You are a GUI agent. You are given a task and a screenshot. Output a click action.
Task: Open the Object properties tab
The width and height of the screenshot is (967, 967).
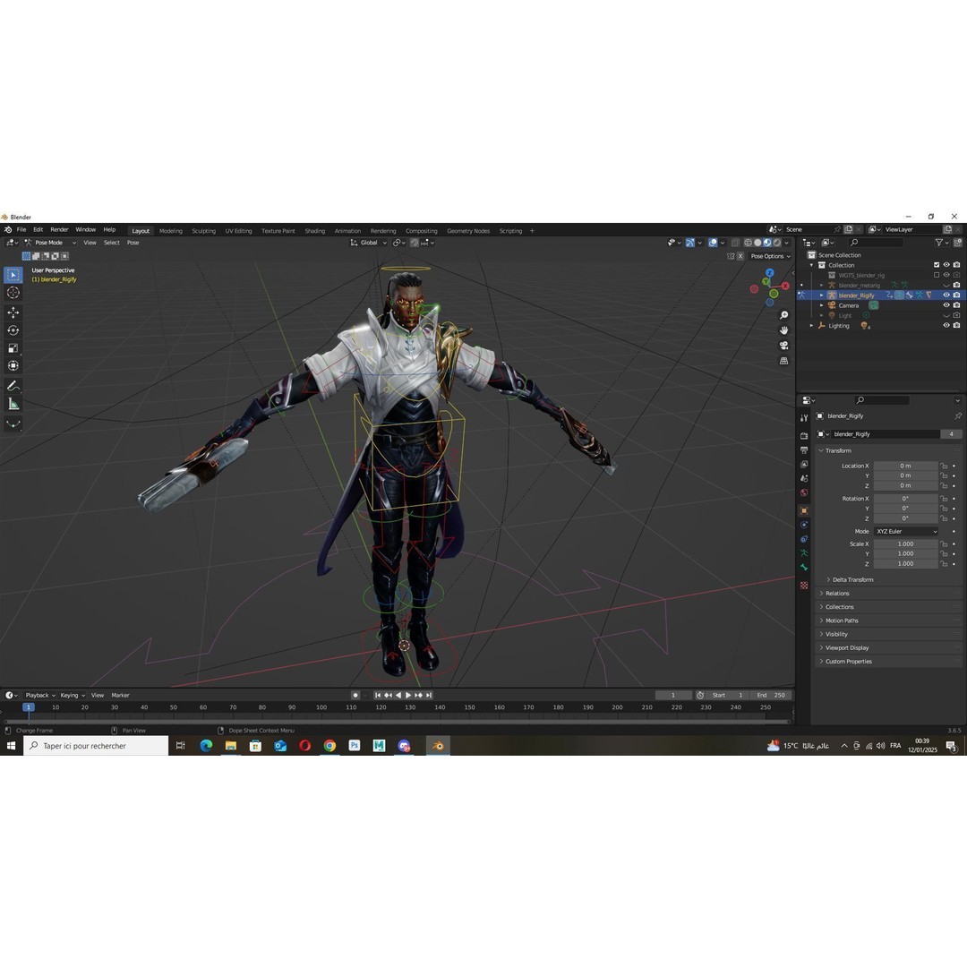(804, 510)
